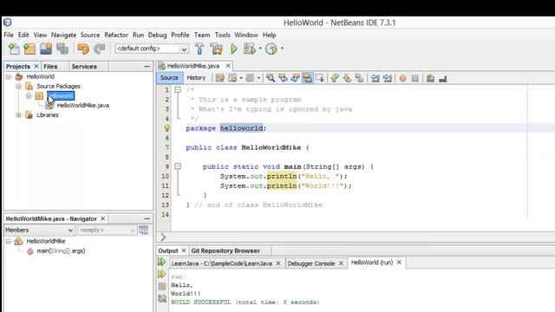555x312 pixels.
Task: Click Find Previous Occurrence icon
Action: 283,78
